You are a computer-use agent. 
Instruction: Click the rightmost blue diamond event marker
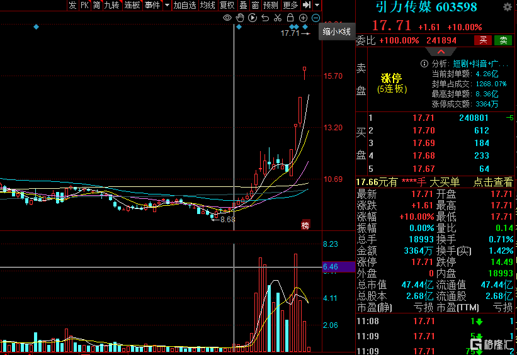coord(305,26)
